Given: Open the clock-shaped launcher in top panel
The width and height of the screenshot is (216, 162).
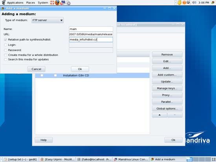Looking at the screenshot, I should tap(68, 3).
